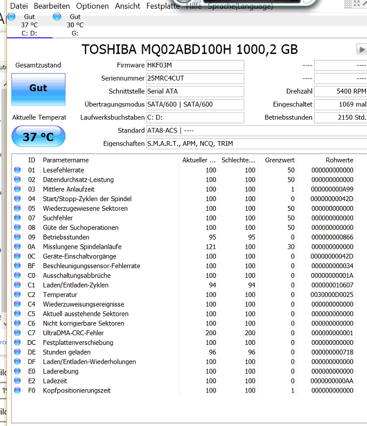Click the Eigenschaften field S.M.A.R.T., APM

point(256,144)
